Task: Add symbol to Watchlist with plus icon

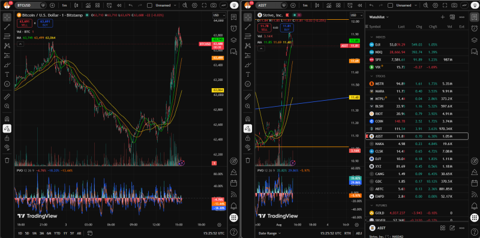Action: [x=442, y=17]
